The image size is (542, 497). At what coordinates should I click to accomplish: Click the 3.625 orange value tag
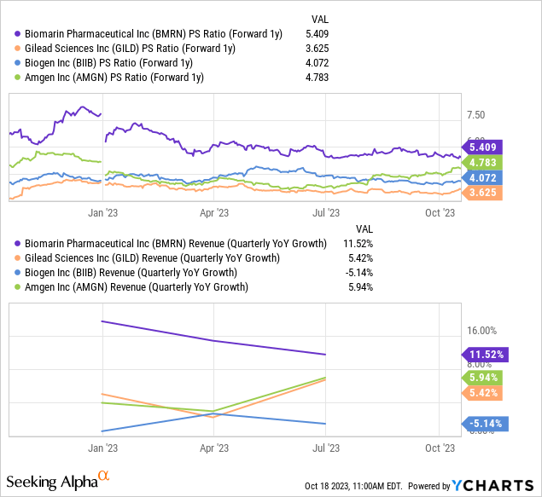pyautogui.click(x=484, y=194)
